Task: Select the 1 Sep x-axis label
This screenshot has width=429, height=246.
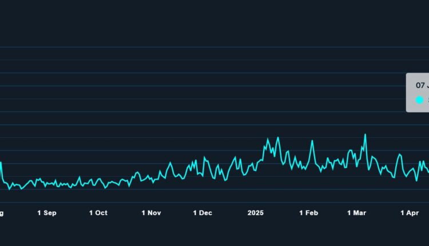Action: pyautogui.click(x=46, y=213)
